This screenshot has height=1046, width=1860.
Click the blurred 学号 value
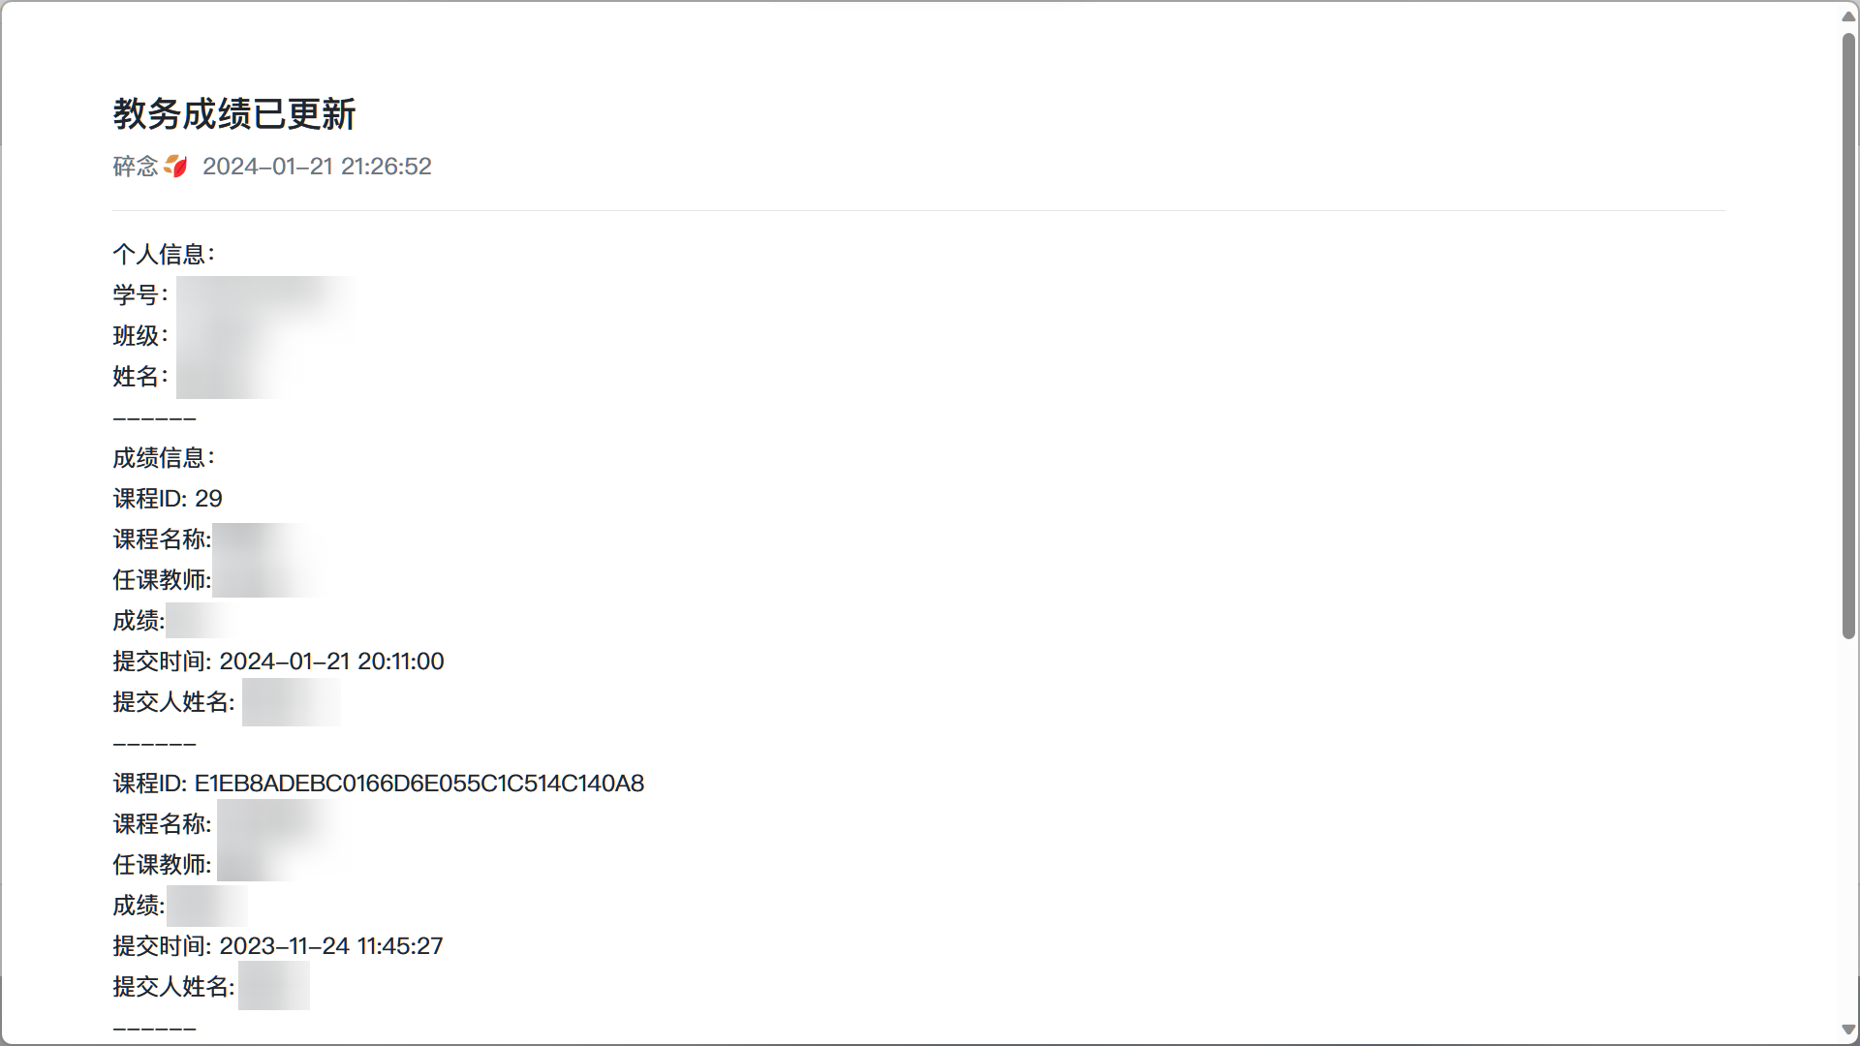coord(266,295)
